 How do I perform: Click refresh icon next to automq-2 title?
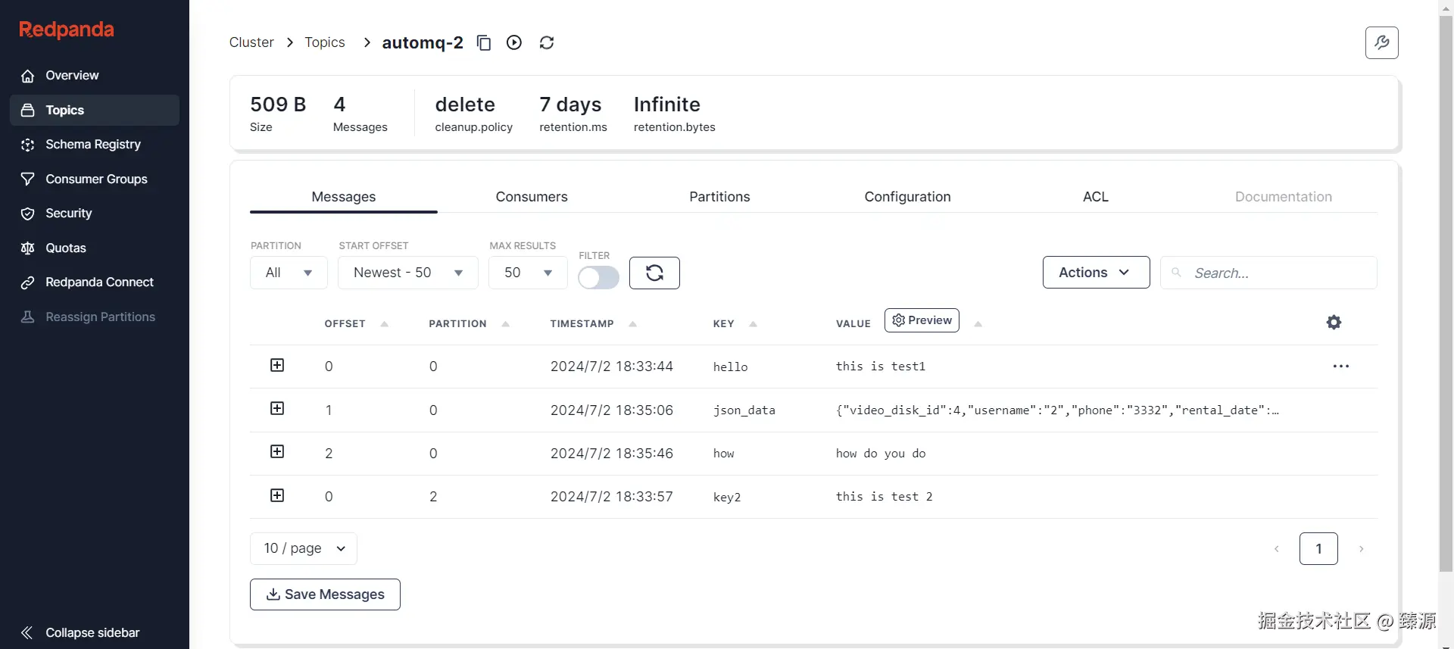547,43
